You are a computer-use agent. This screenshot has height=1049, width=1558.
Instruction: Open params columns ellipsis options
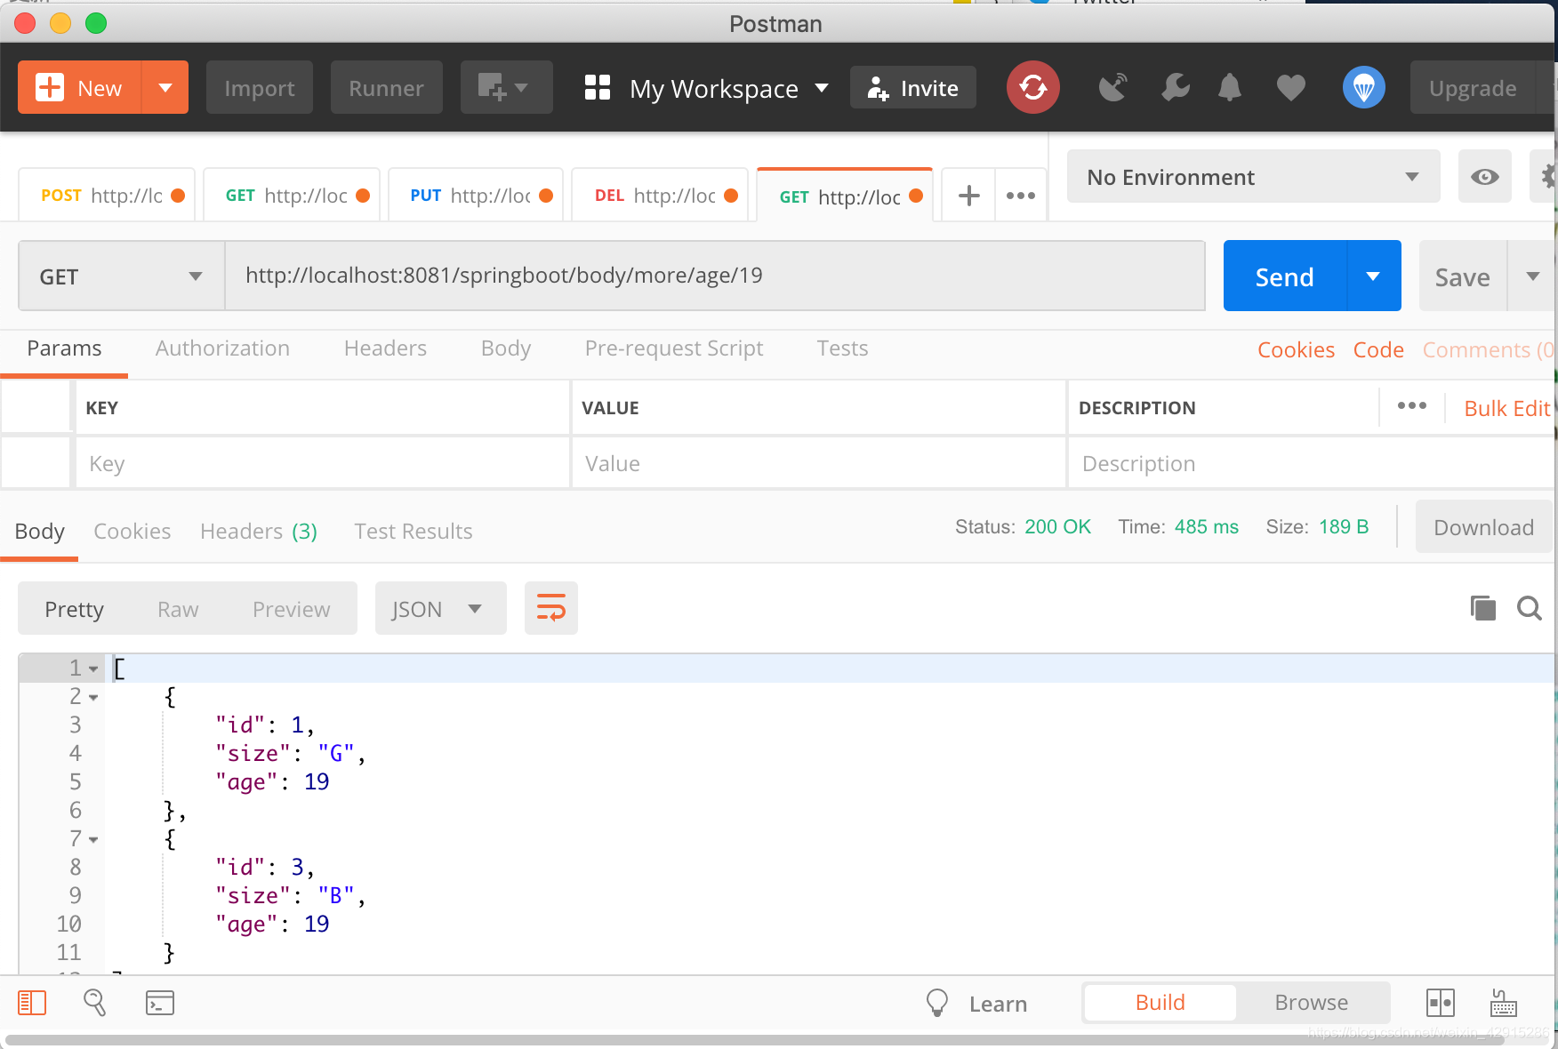[x=1411, y=406]
